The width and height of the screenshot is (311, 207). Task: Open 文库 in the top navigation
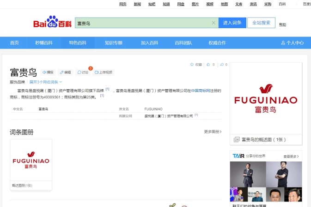pyautogui.click(x=239, y=4)
